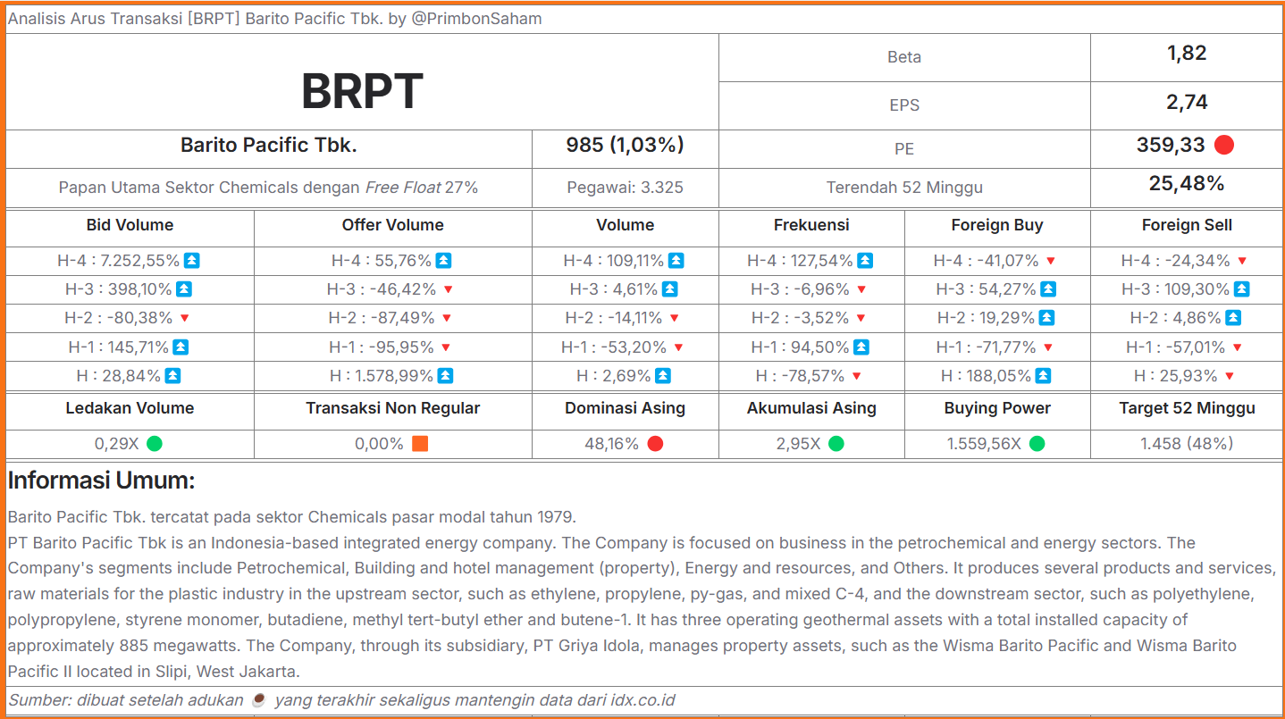This screenshot has height=719, width=1285.
Task: Click up-arrow icon beside Offer Volume H 1.578,99%
Action: pyautogui.click(x=446, y=376)
